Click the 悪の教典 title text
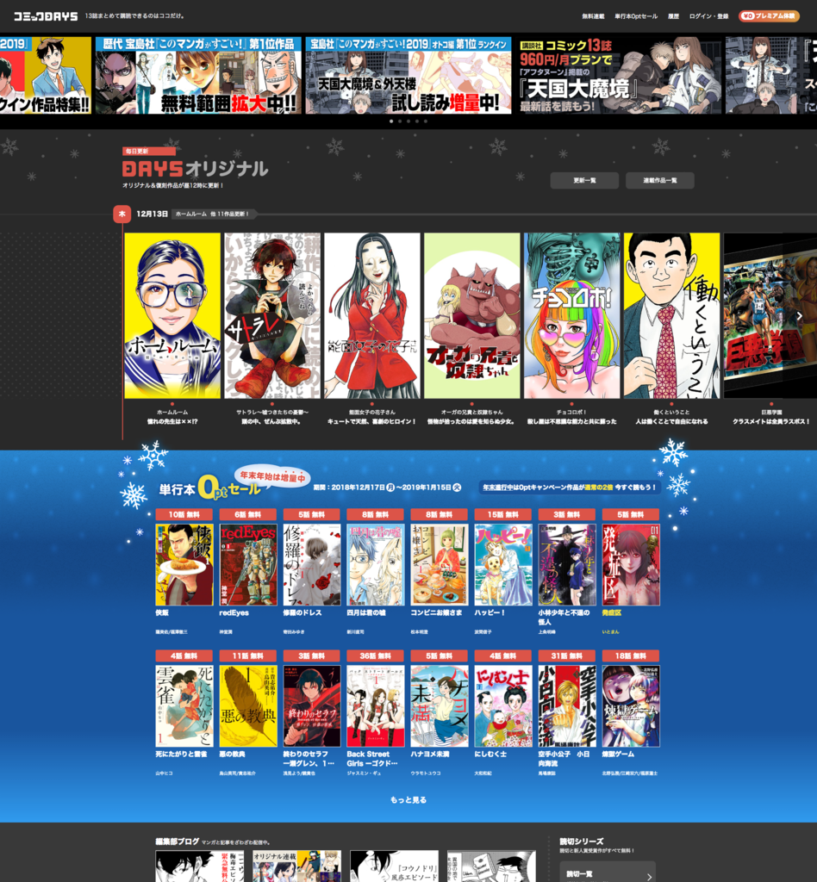817x882 pixels. [x=233, y=754]
